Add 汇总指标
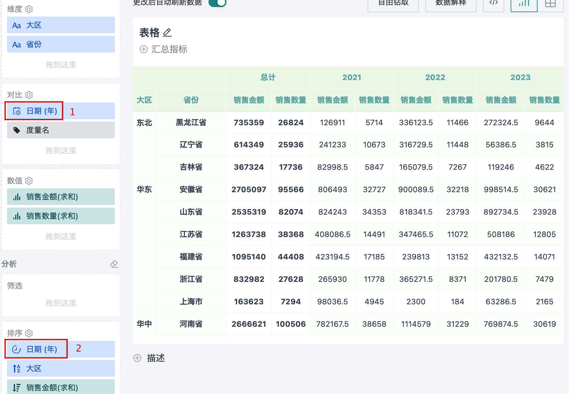Screen dimensions: 569x394 (x=164, y=49)
